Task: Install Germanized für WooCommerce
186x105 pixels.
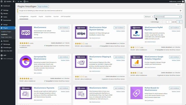Action: (x=64, y=57)
